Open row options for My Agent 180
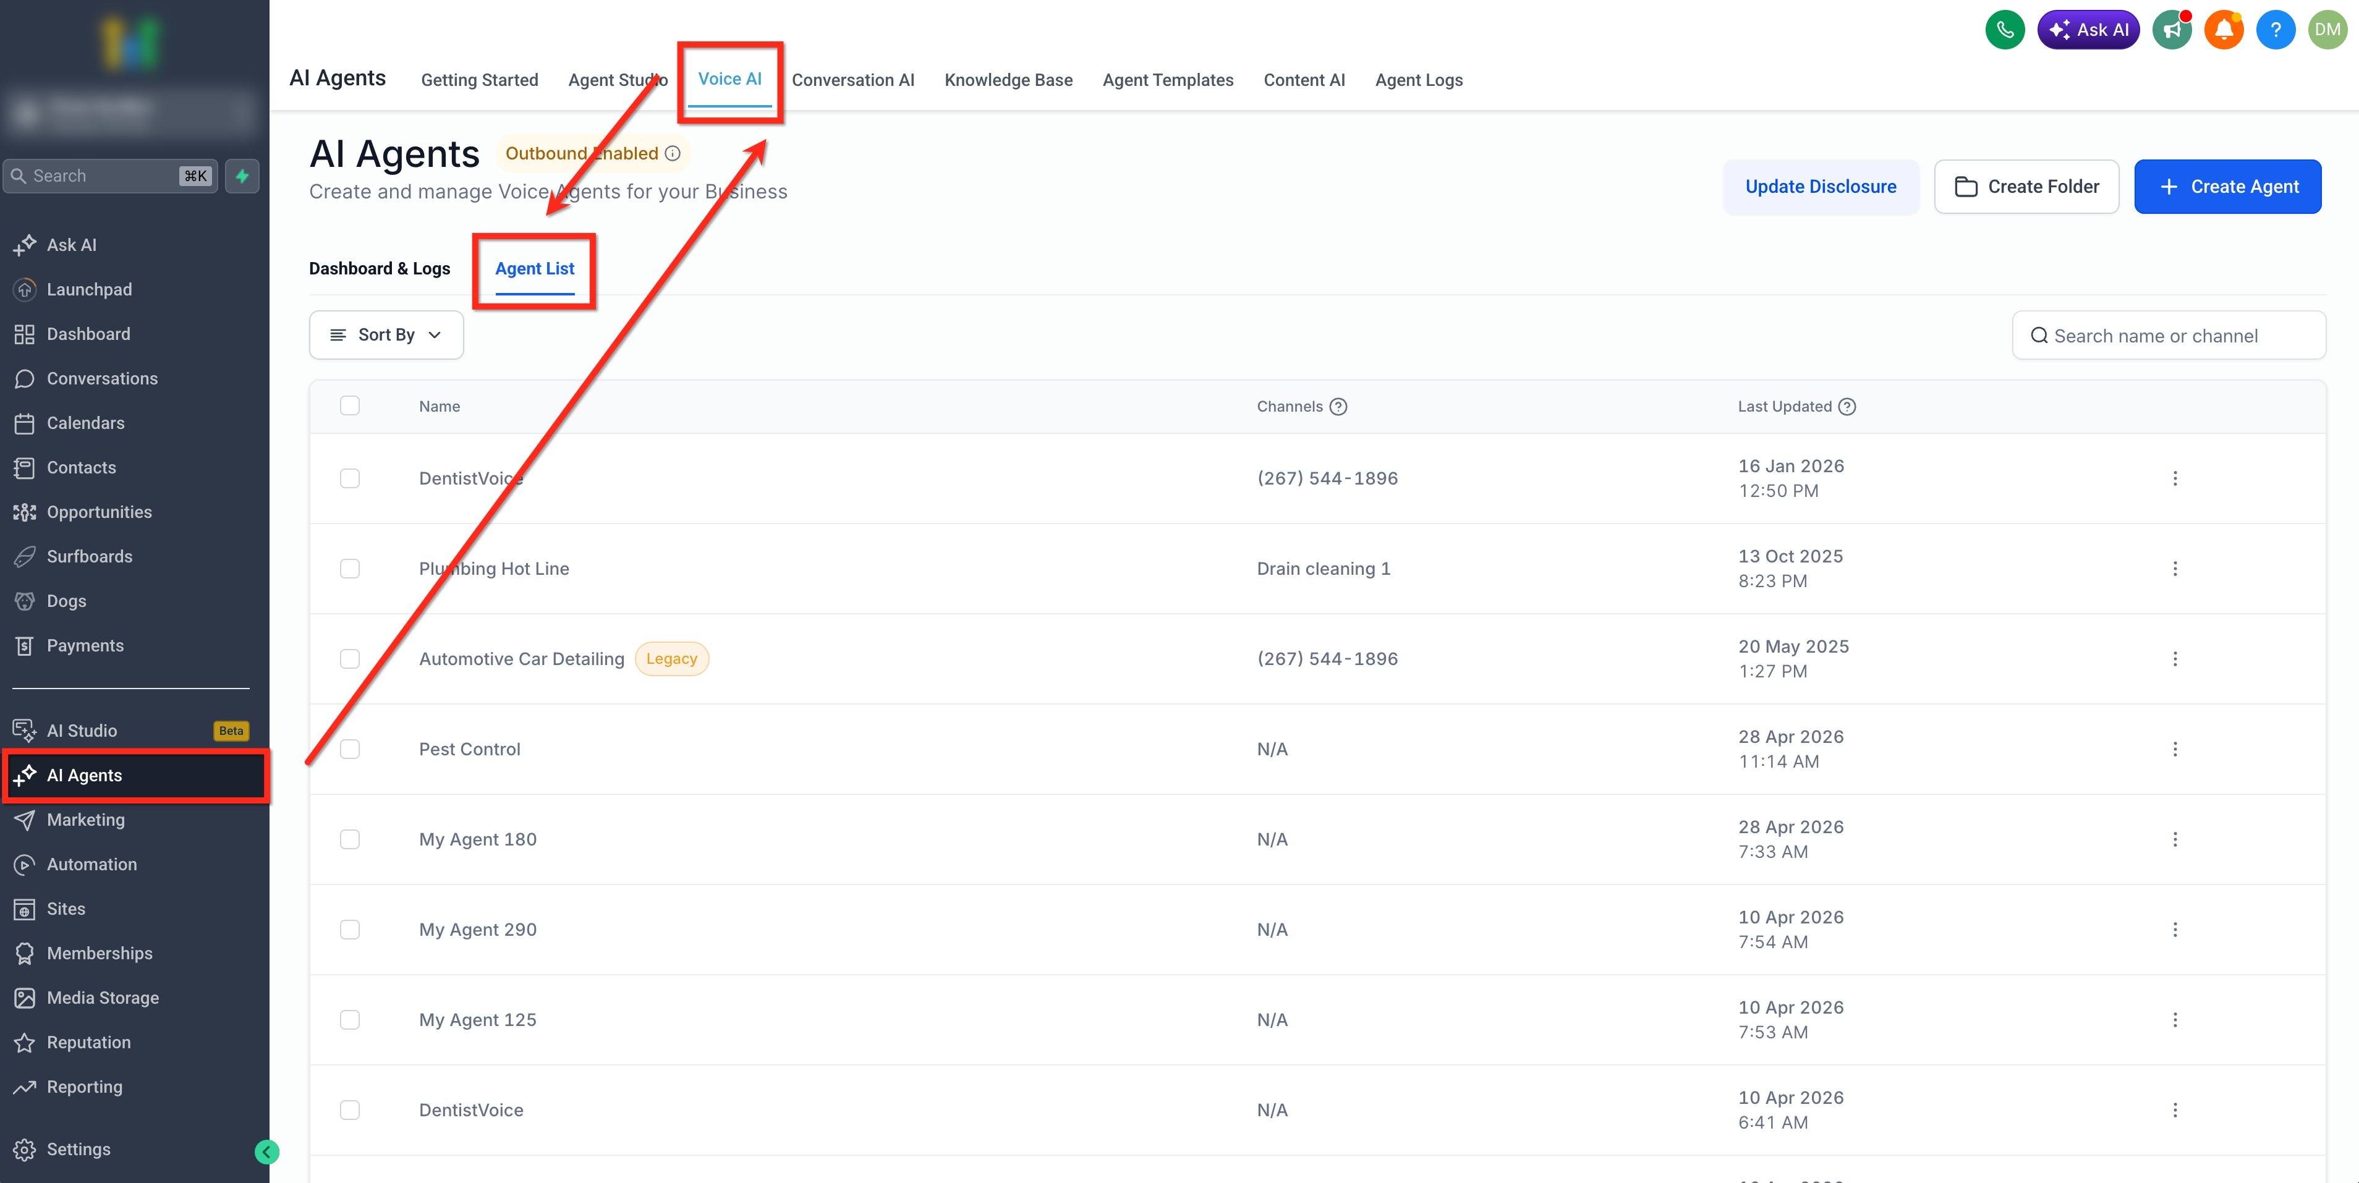The width and height of the screenshot is (2359, 1183). (2175, 839)
